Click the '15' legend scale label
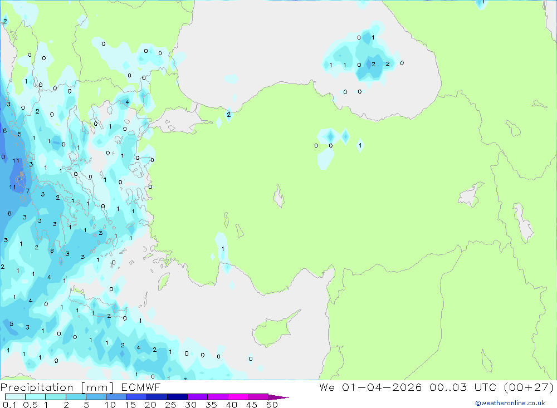This screenshot has height=408, width=557. tap(130, 405)
